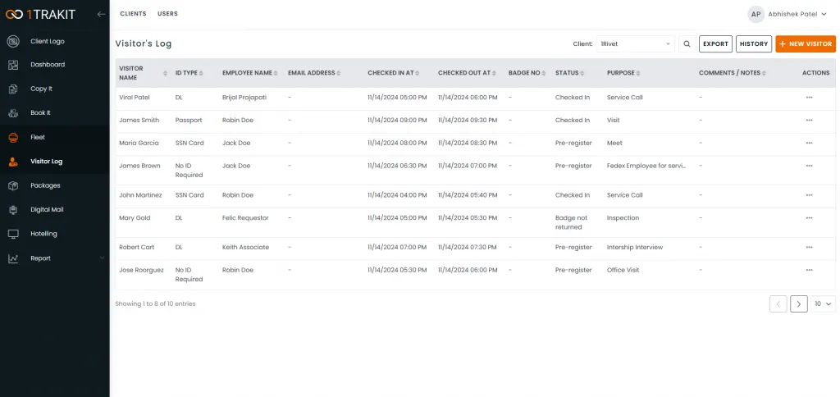The width and height of the screenshot is (840, 397).
Task: Select the Visitor Log person icon
Action: click(13, 162)
